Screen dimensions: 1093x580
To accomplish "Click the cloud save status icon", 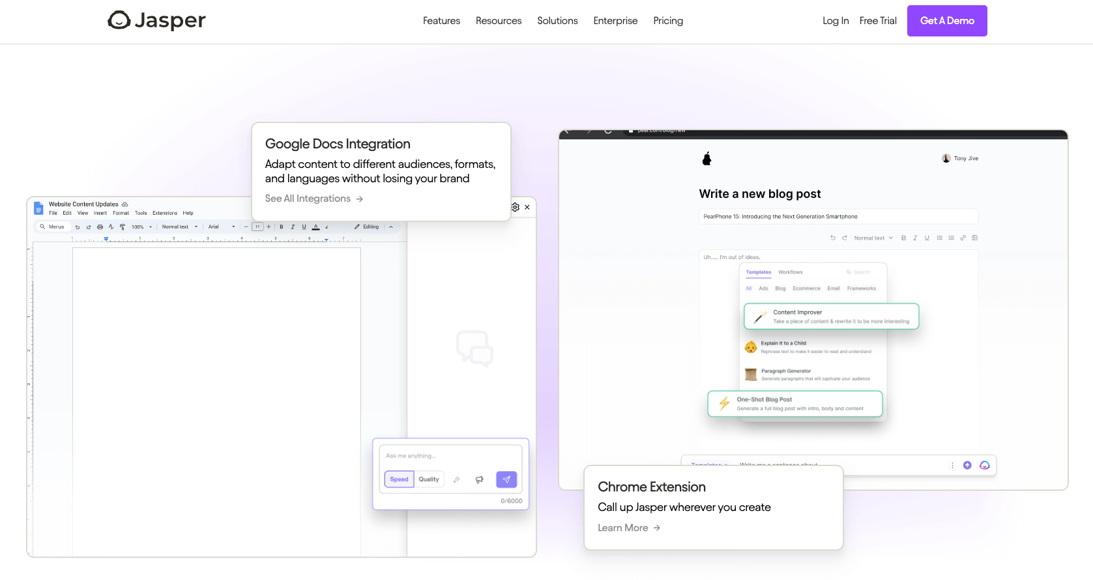I will click(124, 204).
